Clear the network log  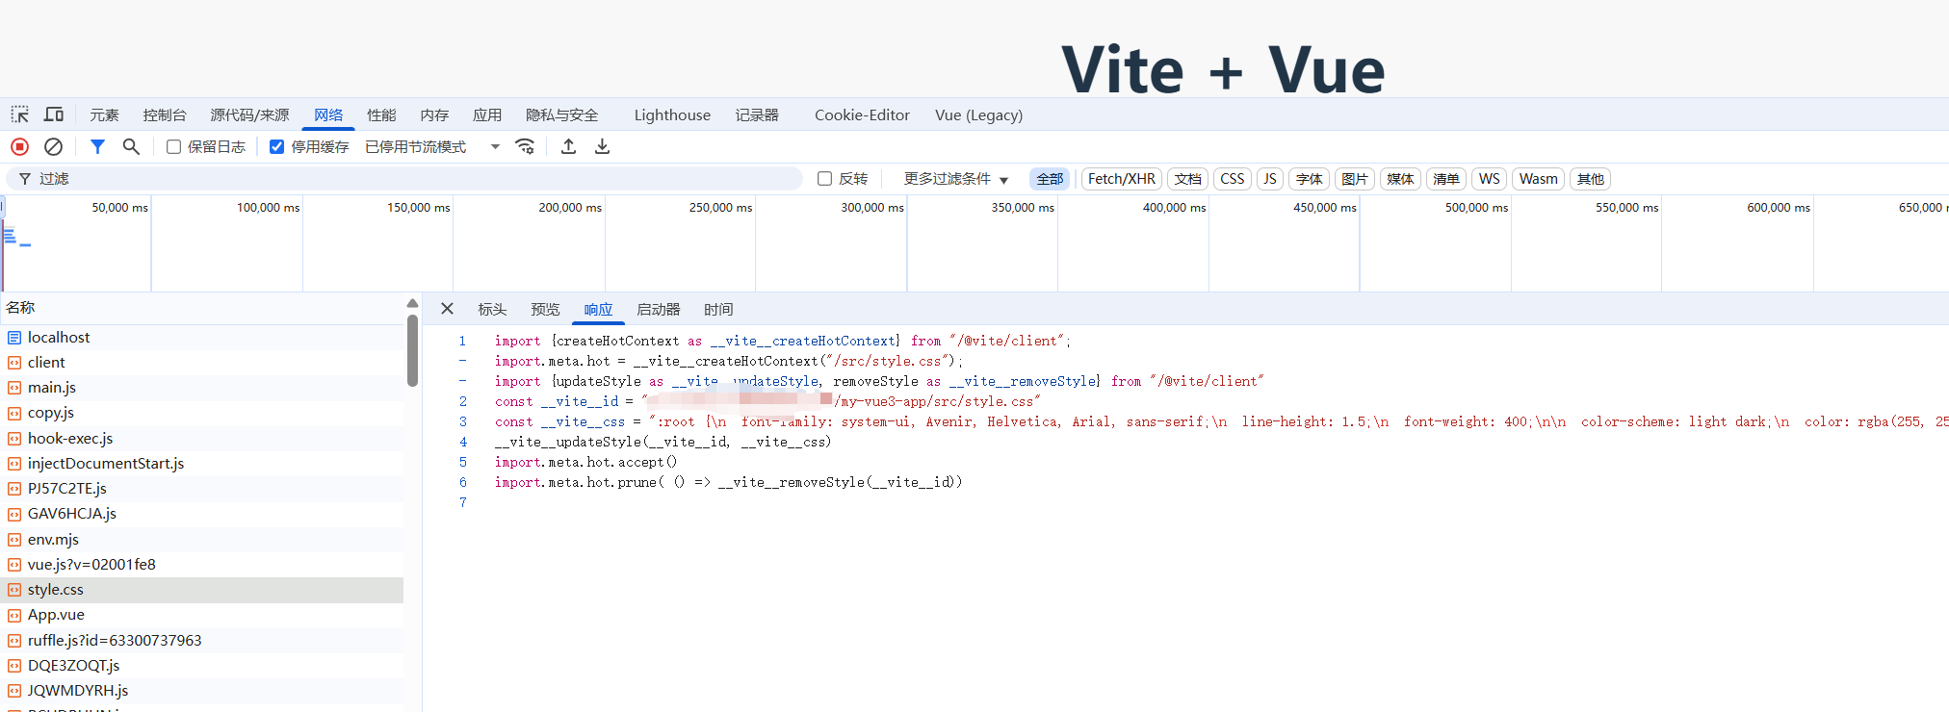coord(54,146)
